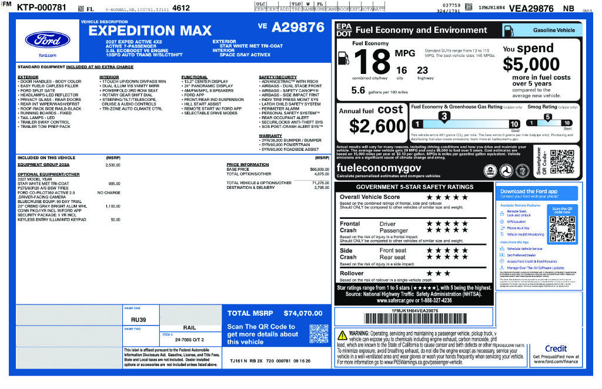602x389 pixels.
Task: Open the www.safercar.gov link
Action: click(x=394, y=301)
